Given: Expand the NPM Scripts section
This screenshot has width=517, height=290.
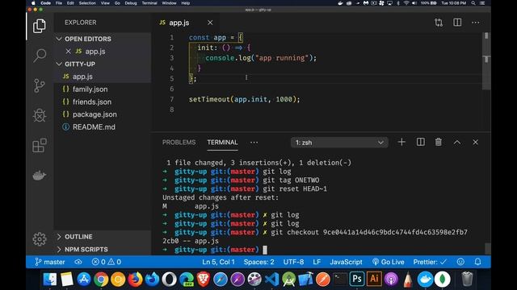Looking at the screenshot, I should [103, 249].
